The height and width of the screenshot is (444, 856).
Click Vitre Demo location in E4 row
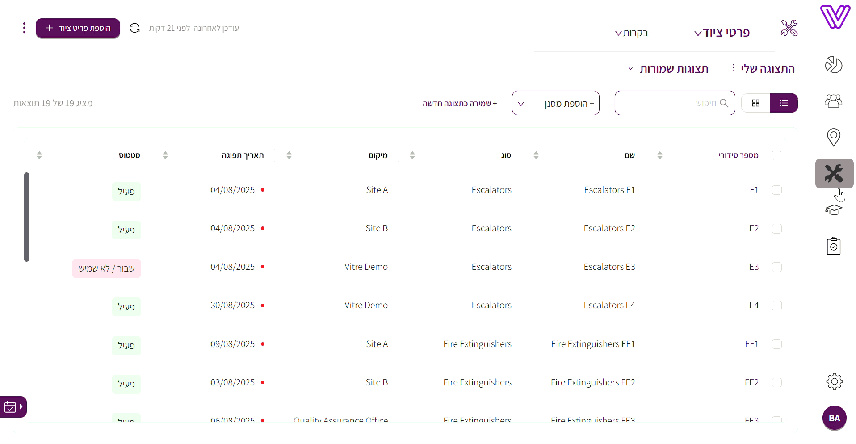coord(366,305)
